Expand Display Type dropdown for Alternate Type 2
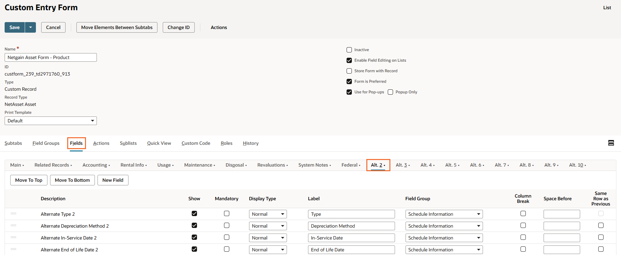Image resolution: width=621 pixels, height=255 pixels. click(x=268, y=214)
